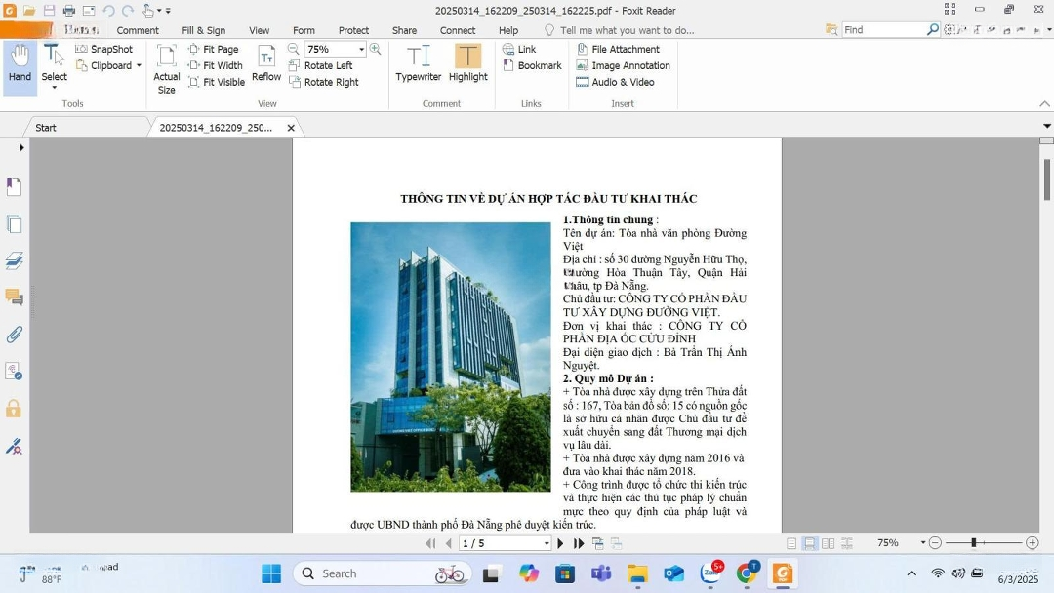Image resolution: width=1054 pixels, height=593 pixels.
Task: Activate the Typewriter comment tool
Action: [418, 64]
